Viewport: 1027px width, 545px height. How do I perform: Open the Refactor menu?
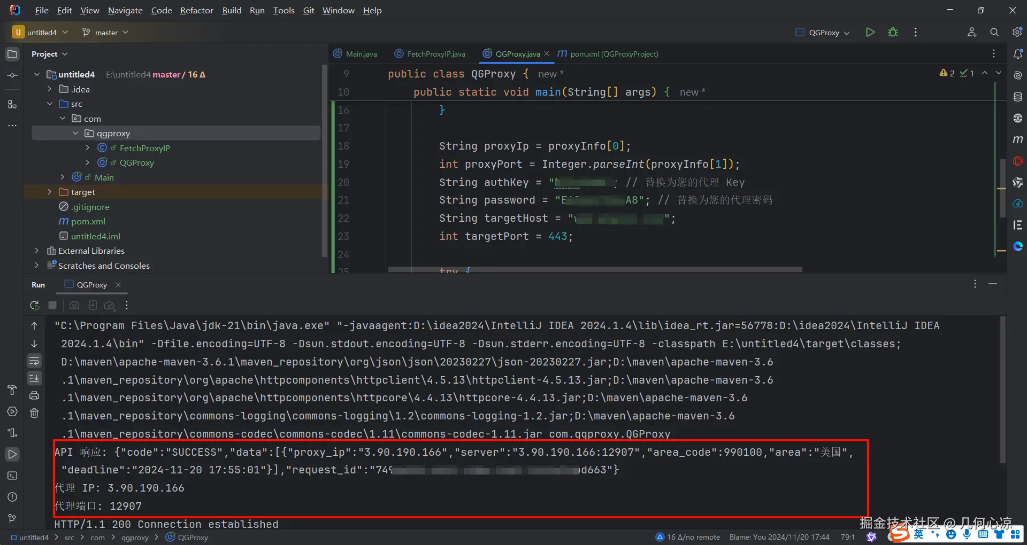pos(196,10)
